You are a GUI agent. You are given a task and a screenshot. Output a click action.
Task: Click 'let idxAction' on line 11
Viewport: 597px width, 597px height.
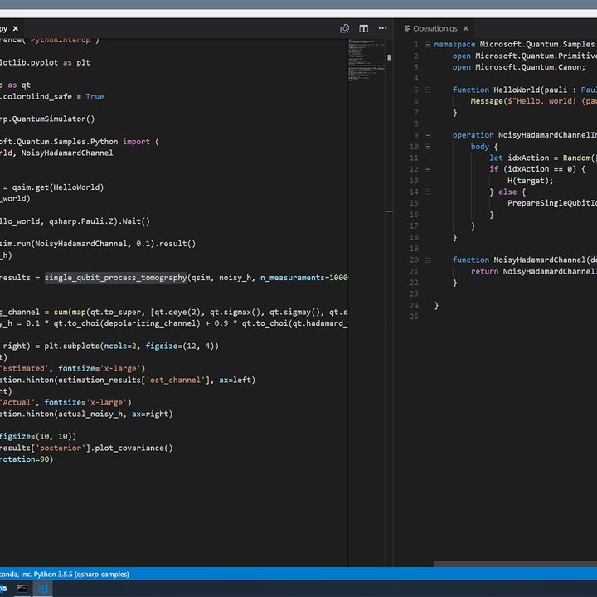coord(519,158)
